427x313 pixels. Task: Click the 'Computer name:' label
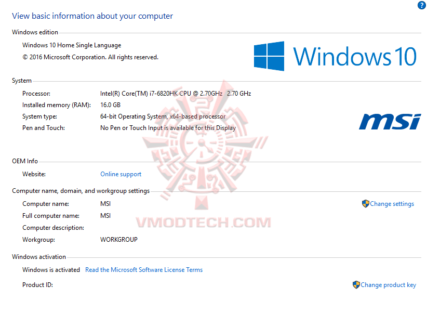(46, 204)
